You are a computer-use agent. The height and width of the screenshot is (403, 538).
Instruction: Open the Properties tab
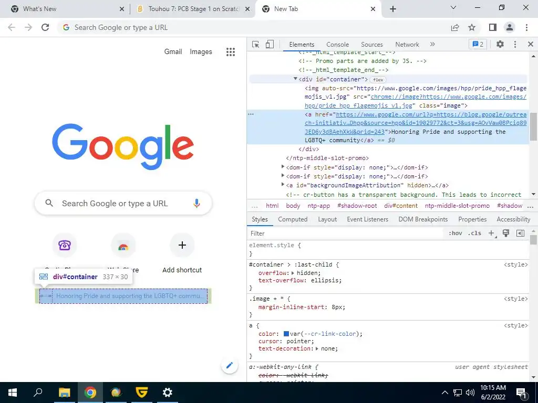(x=472, y=219)
